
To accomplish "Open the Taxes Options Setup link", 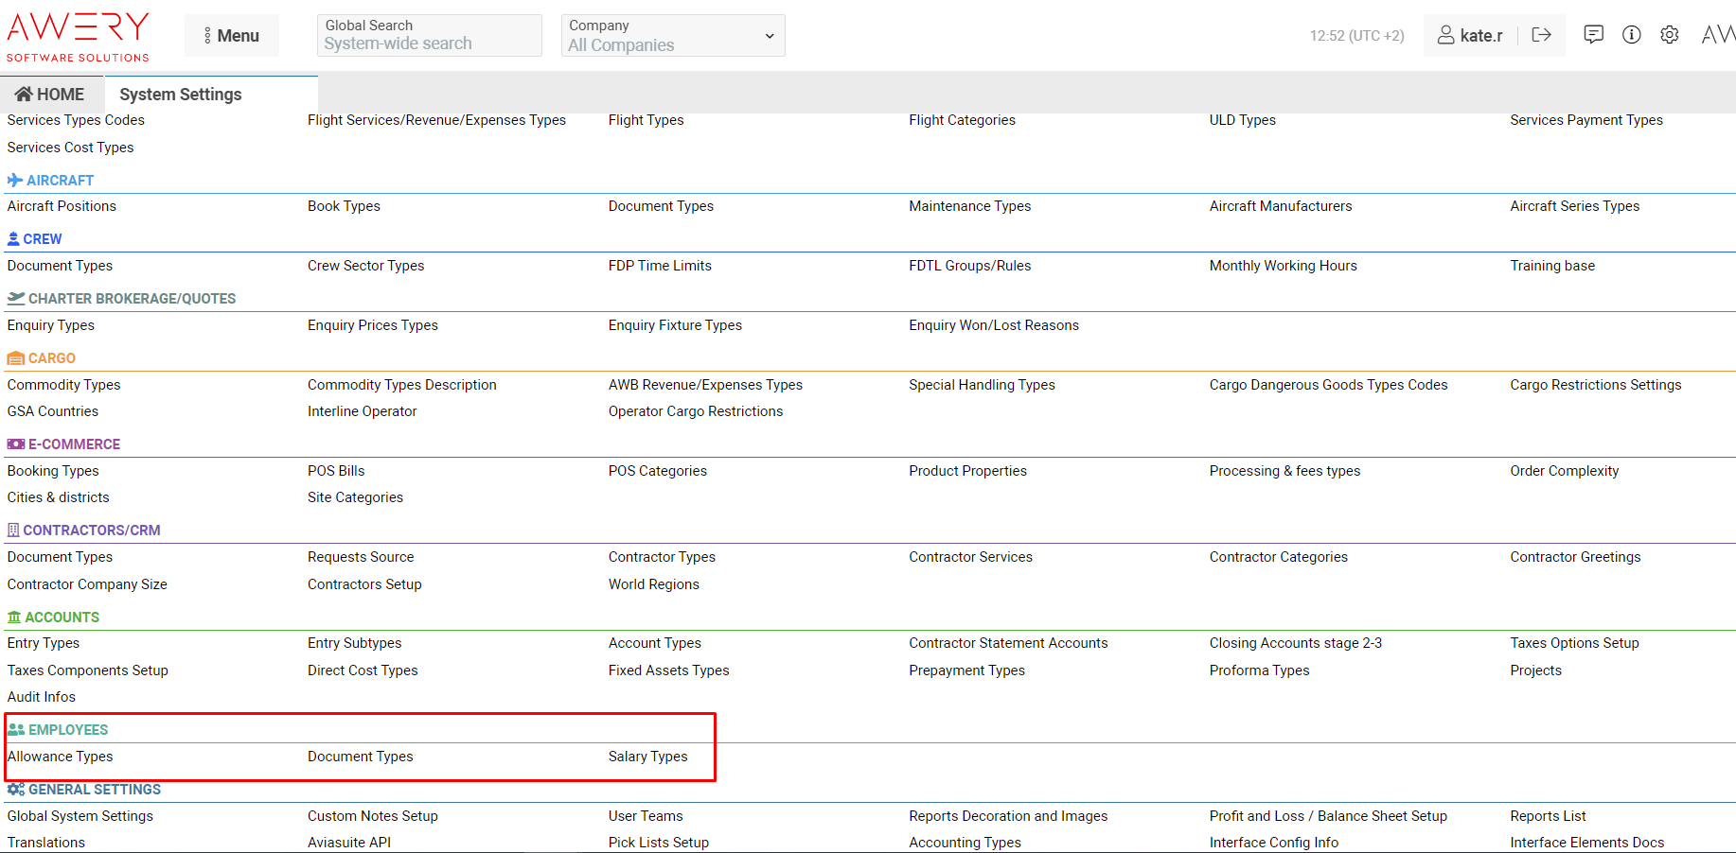I will 1573,643.
